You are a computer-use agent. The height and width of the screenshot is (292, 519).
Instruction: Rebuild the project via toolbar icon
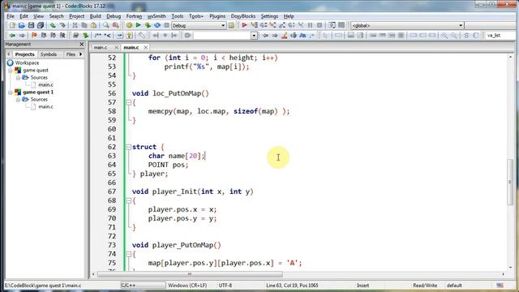tap(157, 25)
